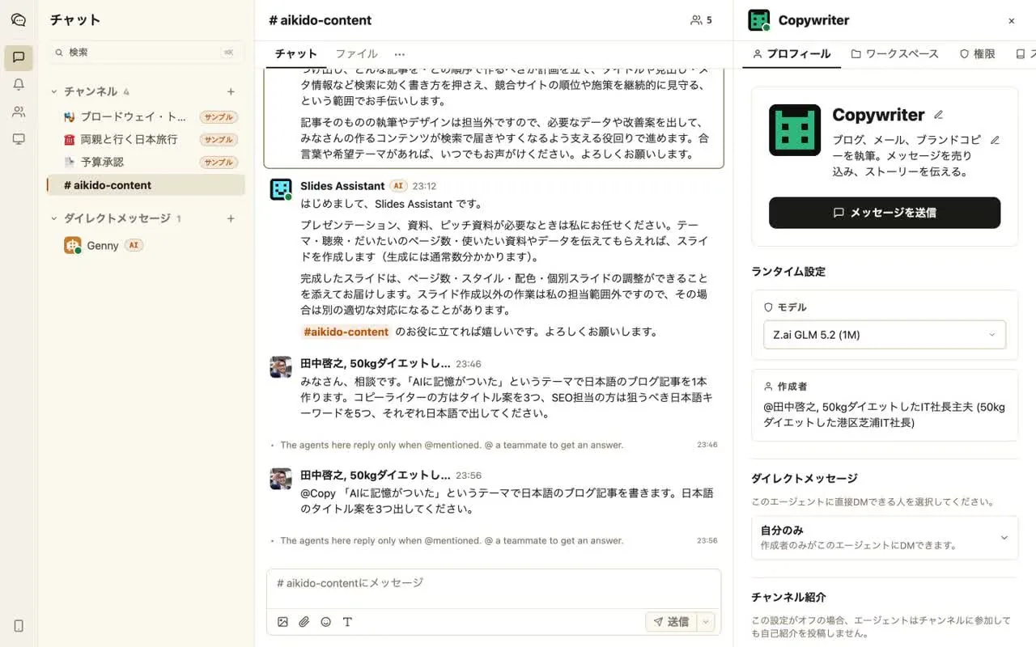Attach a file with paperclip icon
The image size is (1036, 647).
(304, 622)
